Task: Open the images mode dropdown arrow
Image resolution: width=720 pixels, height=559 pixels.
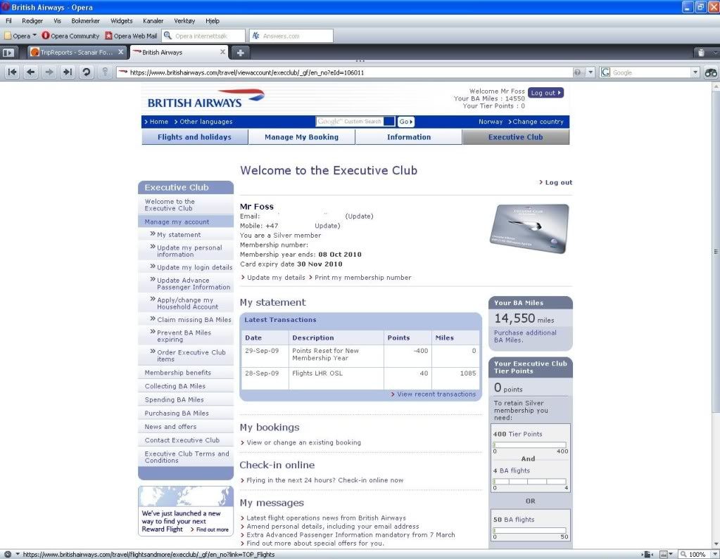Action: pyautogui.click(x=671, y=554)
